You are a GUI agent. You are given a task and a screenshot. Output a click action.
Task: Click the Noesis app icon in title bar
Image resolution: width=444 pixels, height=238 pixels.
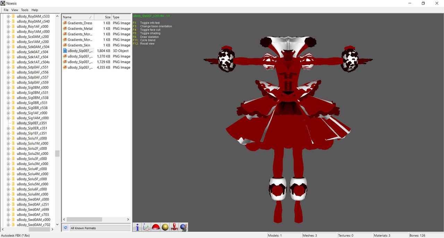(3, 3)
